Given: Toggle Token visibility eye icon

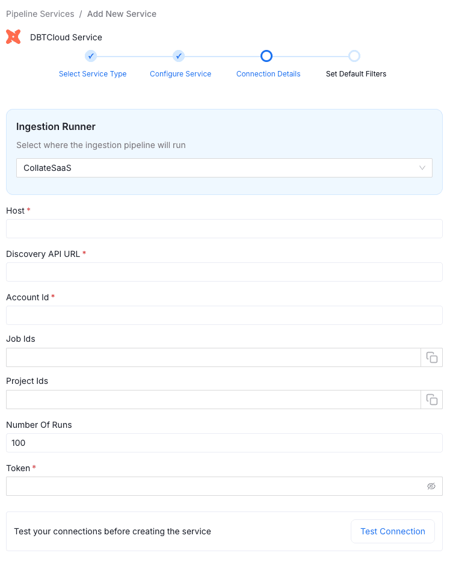Looking at the screenshot, I should (431, 486).
